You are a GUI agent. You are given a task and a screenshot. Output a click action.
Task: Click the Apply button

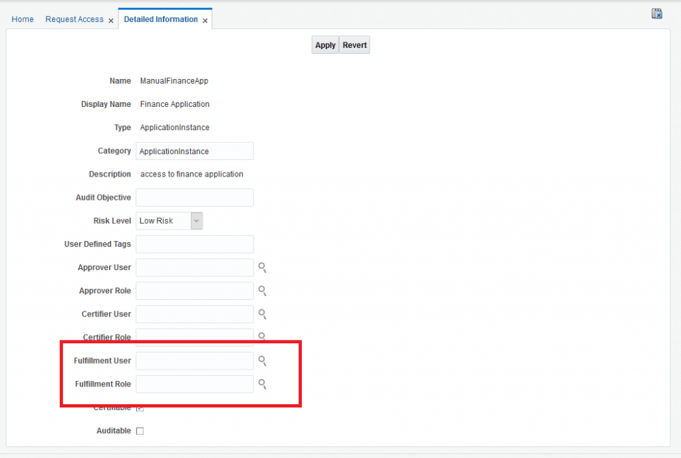(325, 45)
